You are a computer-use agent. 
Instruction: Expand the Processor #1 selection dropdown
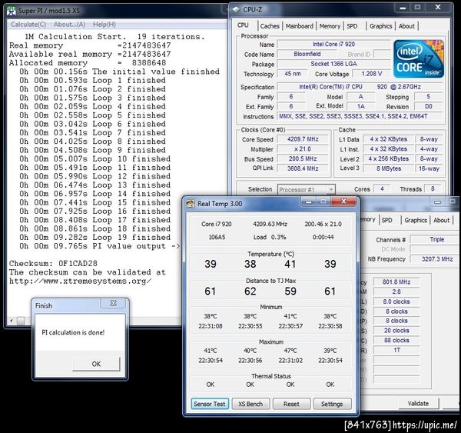coord(330,189)
